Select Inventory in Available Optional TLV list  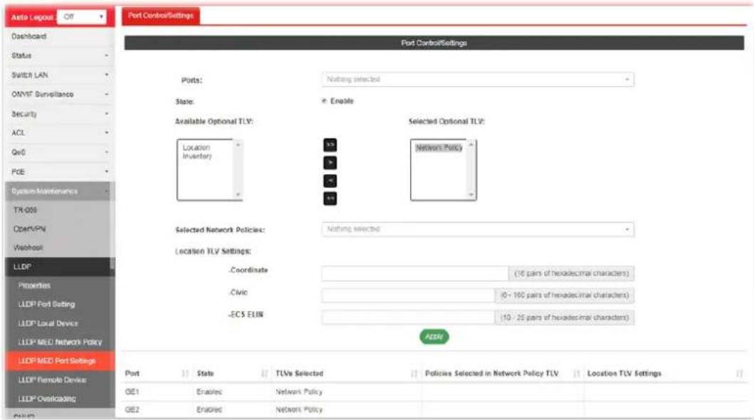pyautogui.click(x=197, y=156)
